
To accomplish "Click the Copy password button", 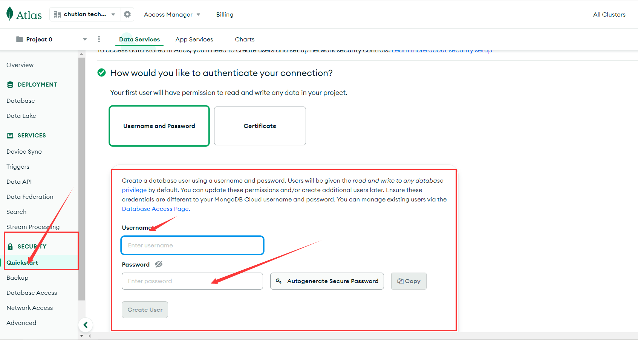I will [x=409, y=281].
